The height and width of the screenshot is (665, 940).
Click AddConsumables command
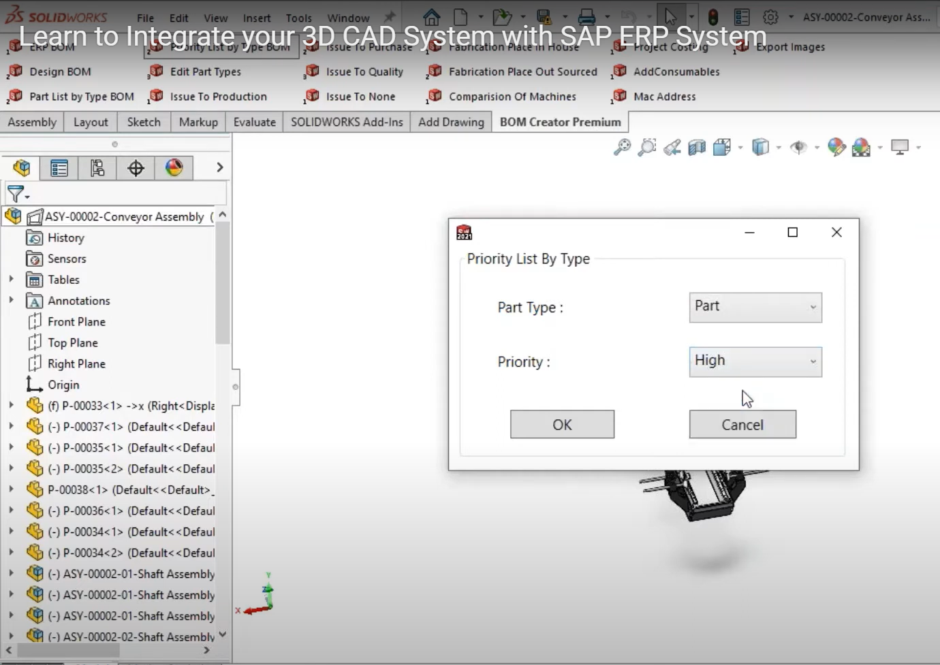coord(666,71)
